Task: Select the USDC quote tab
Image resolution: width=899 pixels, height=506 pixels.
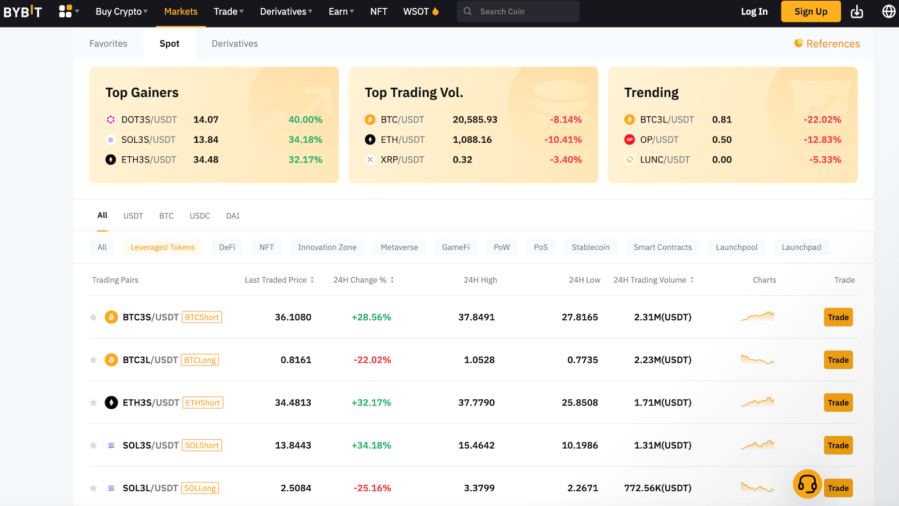Action: pos(200,216)
